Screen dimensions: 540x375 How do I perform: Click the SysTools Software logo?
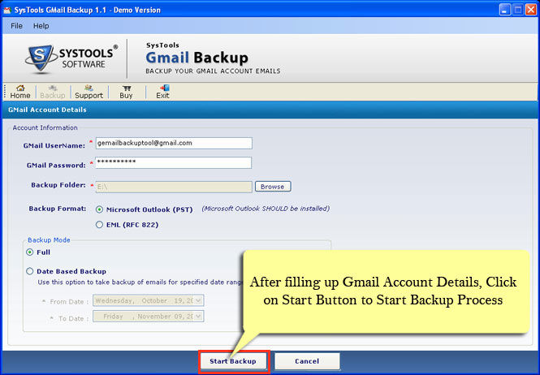tap(71, 59)
